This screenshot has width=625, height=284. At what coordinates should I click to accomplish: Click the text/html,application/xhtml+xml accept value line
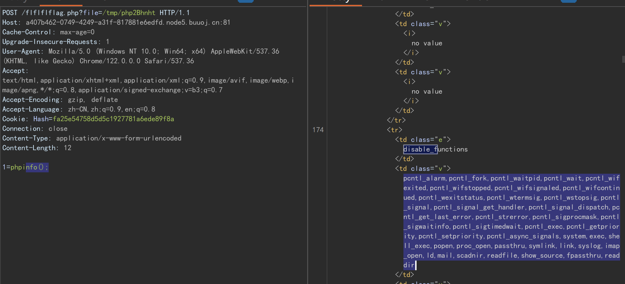click(x=148, y=80)
